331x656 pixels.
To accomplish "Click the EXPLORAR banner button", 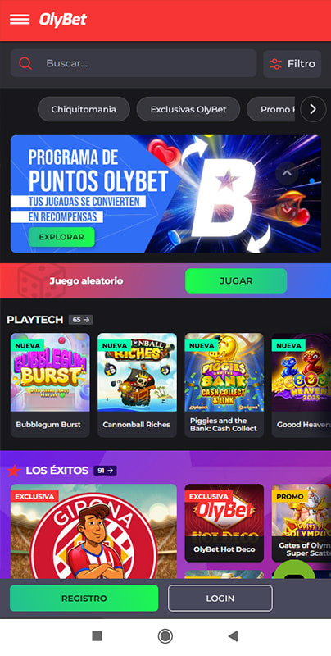I will [x=61, y=237].
